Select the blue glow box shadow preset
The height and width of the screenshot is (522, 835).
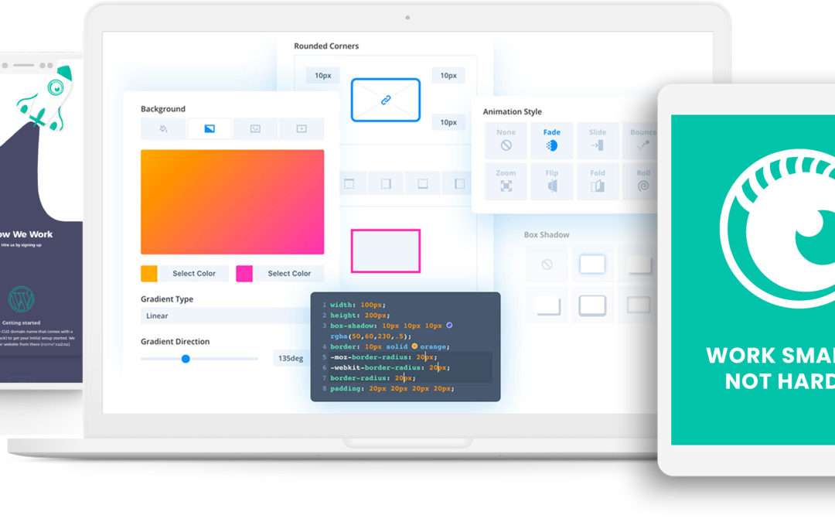592,264
